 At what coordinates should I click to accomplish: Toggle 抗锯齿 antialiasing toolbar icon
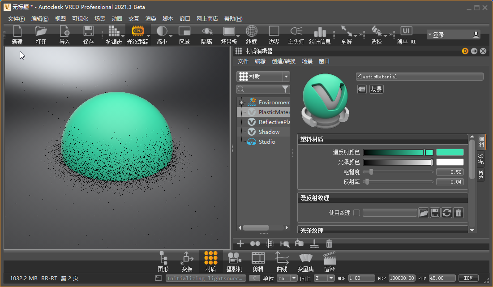pos(113,34)
